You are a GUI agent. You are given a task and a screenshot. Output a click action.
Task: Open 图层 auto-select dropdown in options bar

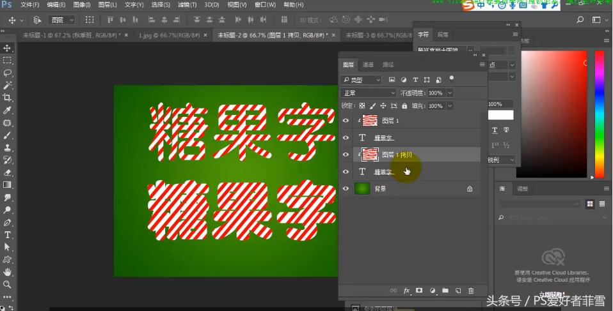(x=62, y=20)
